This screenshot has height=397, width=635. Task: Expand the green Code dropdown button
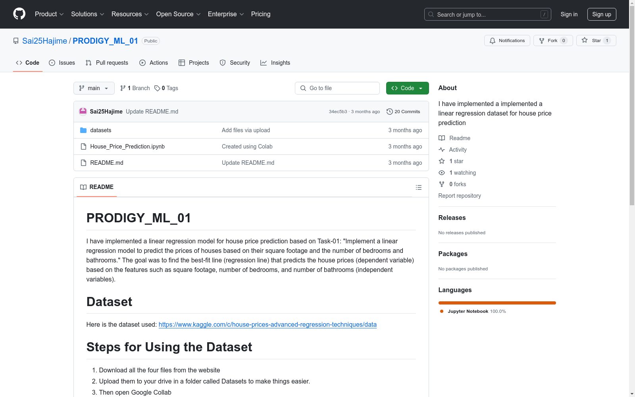(407, 88)
